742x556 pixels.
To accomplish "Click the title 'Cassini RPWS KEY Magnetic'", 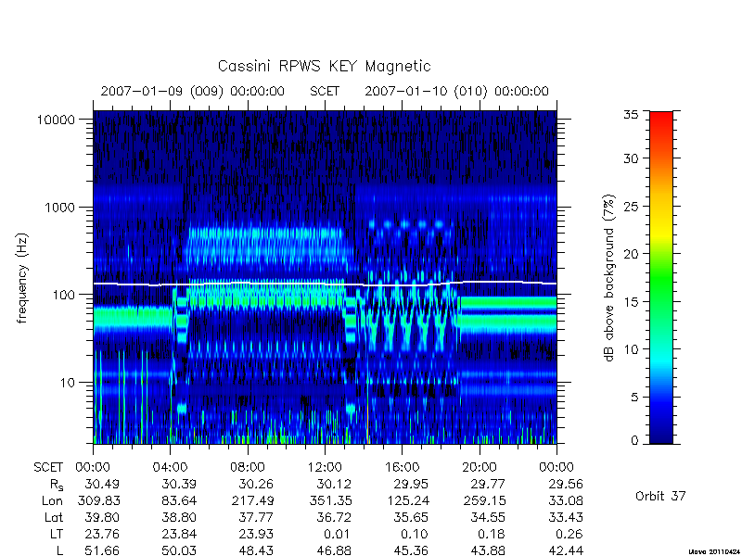I will point(324,66).
